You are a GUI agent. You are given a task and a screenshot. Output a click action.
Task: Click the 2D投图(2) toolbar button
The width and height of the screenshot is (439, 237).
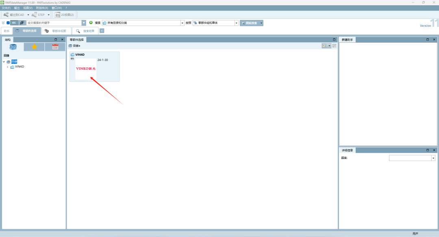pos(64,15)
